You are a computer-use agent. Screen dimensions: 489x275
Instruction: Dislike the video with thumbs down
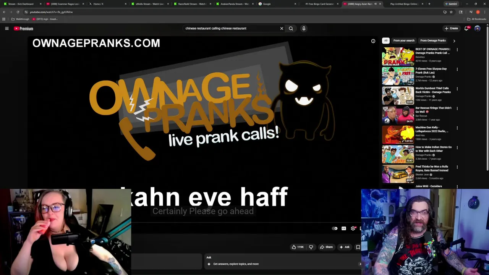(311, 247)
